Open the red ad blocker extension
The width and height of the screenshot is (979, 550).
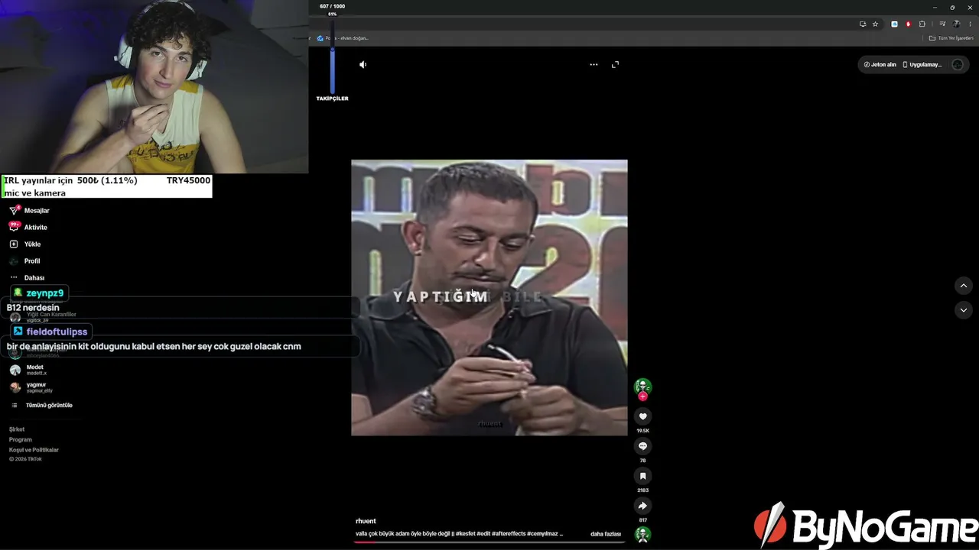[909, 24]
